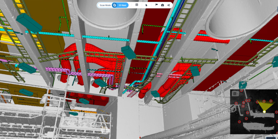Select the yellow current-position dot on minimap
Viewport: 278px width, 139px height.
click(x=264, y=112)
